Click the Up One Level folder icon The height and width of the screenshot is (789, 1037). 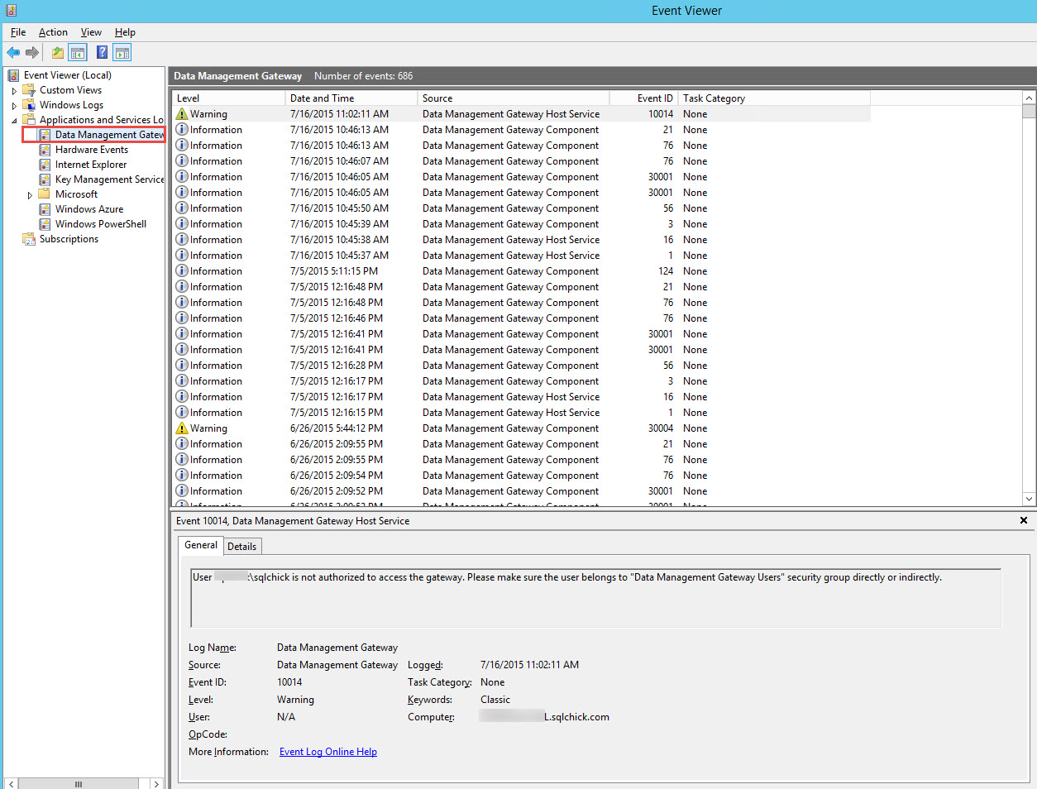(x=58, y=53)
